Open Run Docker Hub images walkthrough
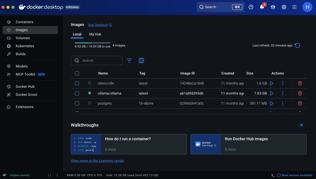Image resolution: width=316 pixels, height=179 pixels. click(x=248, y=144)
